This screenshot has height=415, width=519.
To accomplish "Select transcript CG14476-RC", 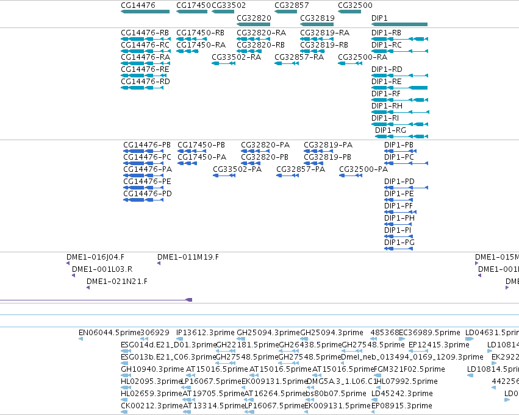I will [x=146, y=51].
